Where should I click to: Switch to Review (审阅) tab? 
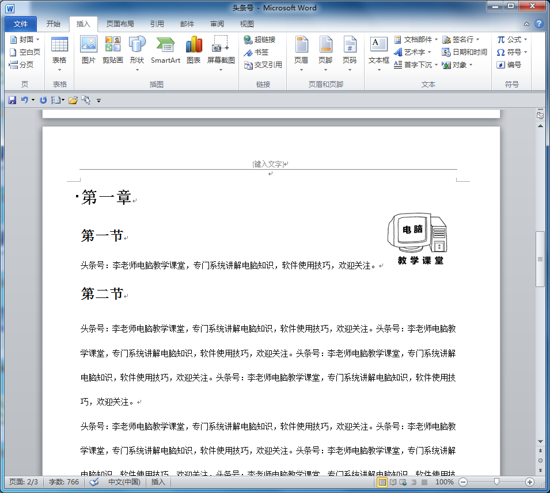click(217, 24)
